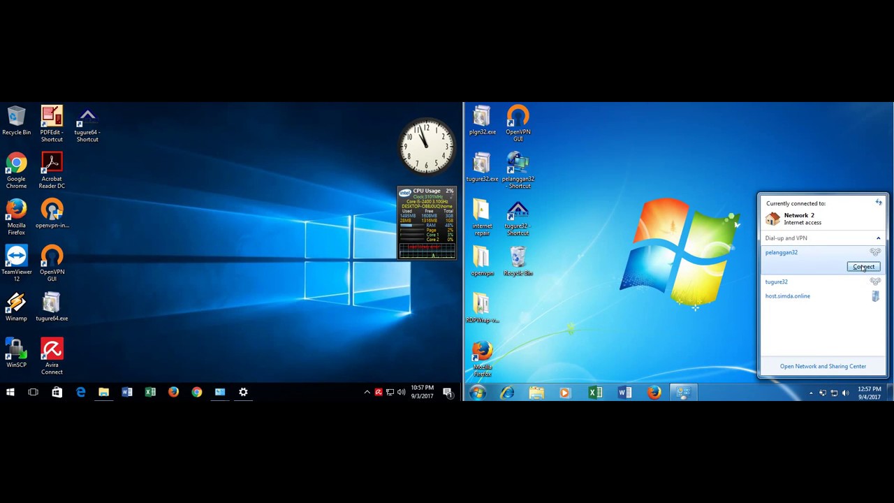Open the Windows 7 Start orb

(x=477, y=393)
